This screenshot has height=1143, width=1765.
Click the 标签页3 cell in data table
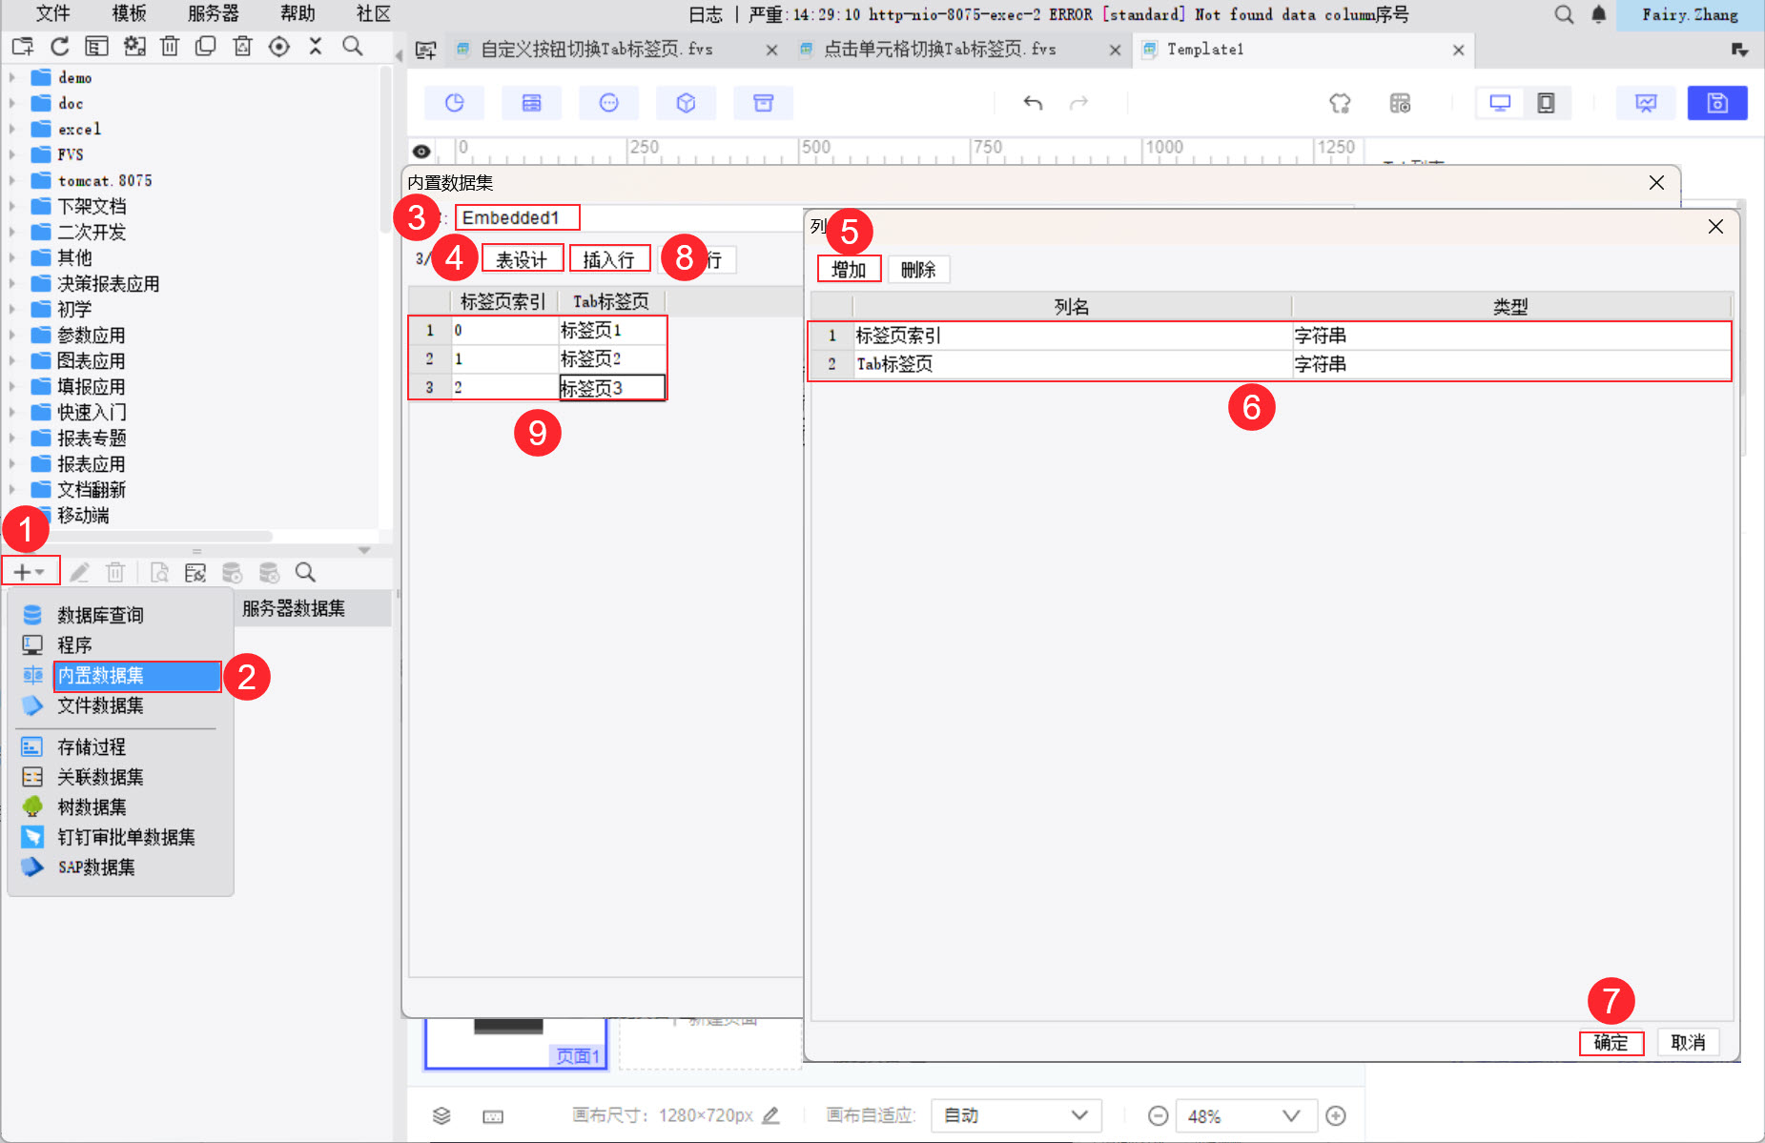click(x=612, y=388)
